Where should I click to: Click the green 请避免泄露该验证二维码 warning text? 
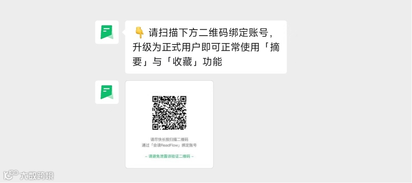point(169,156)
